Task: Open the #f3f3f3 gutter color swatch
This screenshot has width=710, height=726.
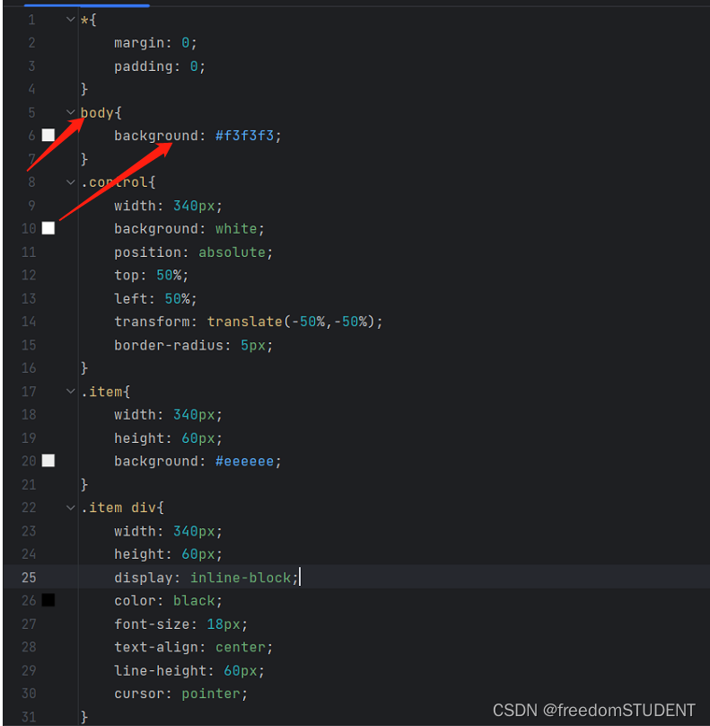Action: 48,136
